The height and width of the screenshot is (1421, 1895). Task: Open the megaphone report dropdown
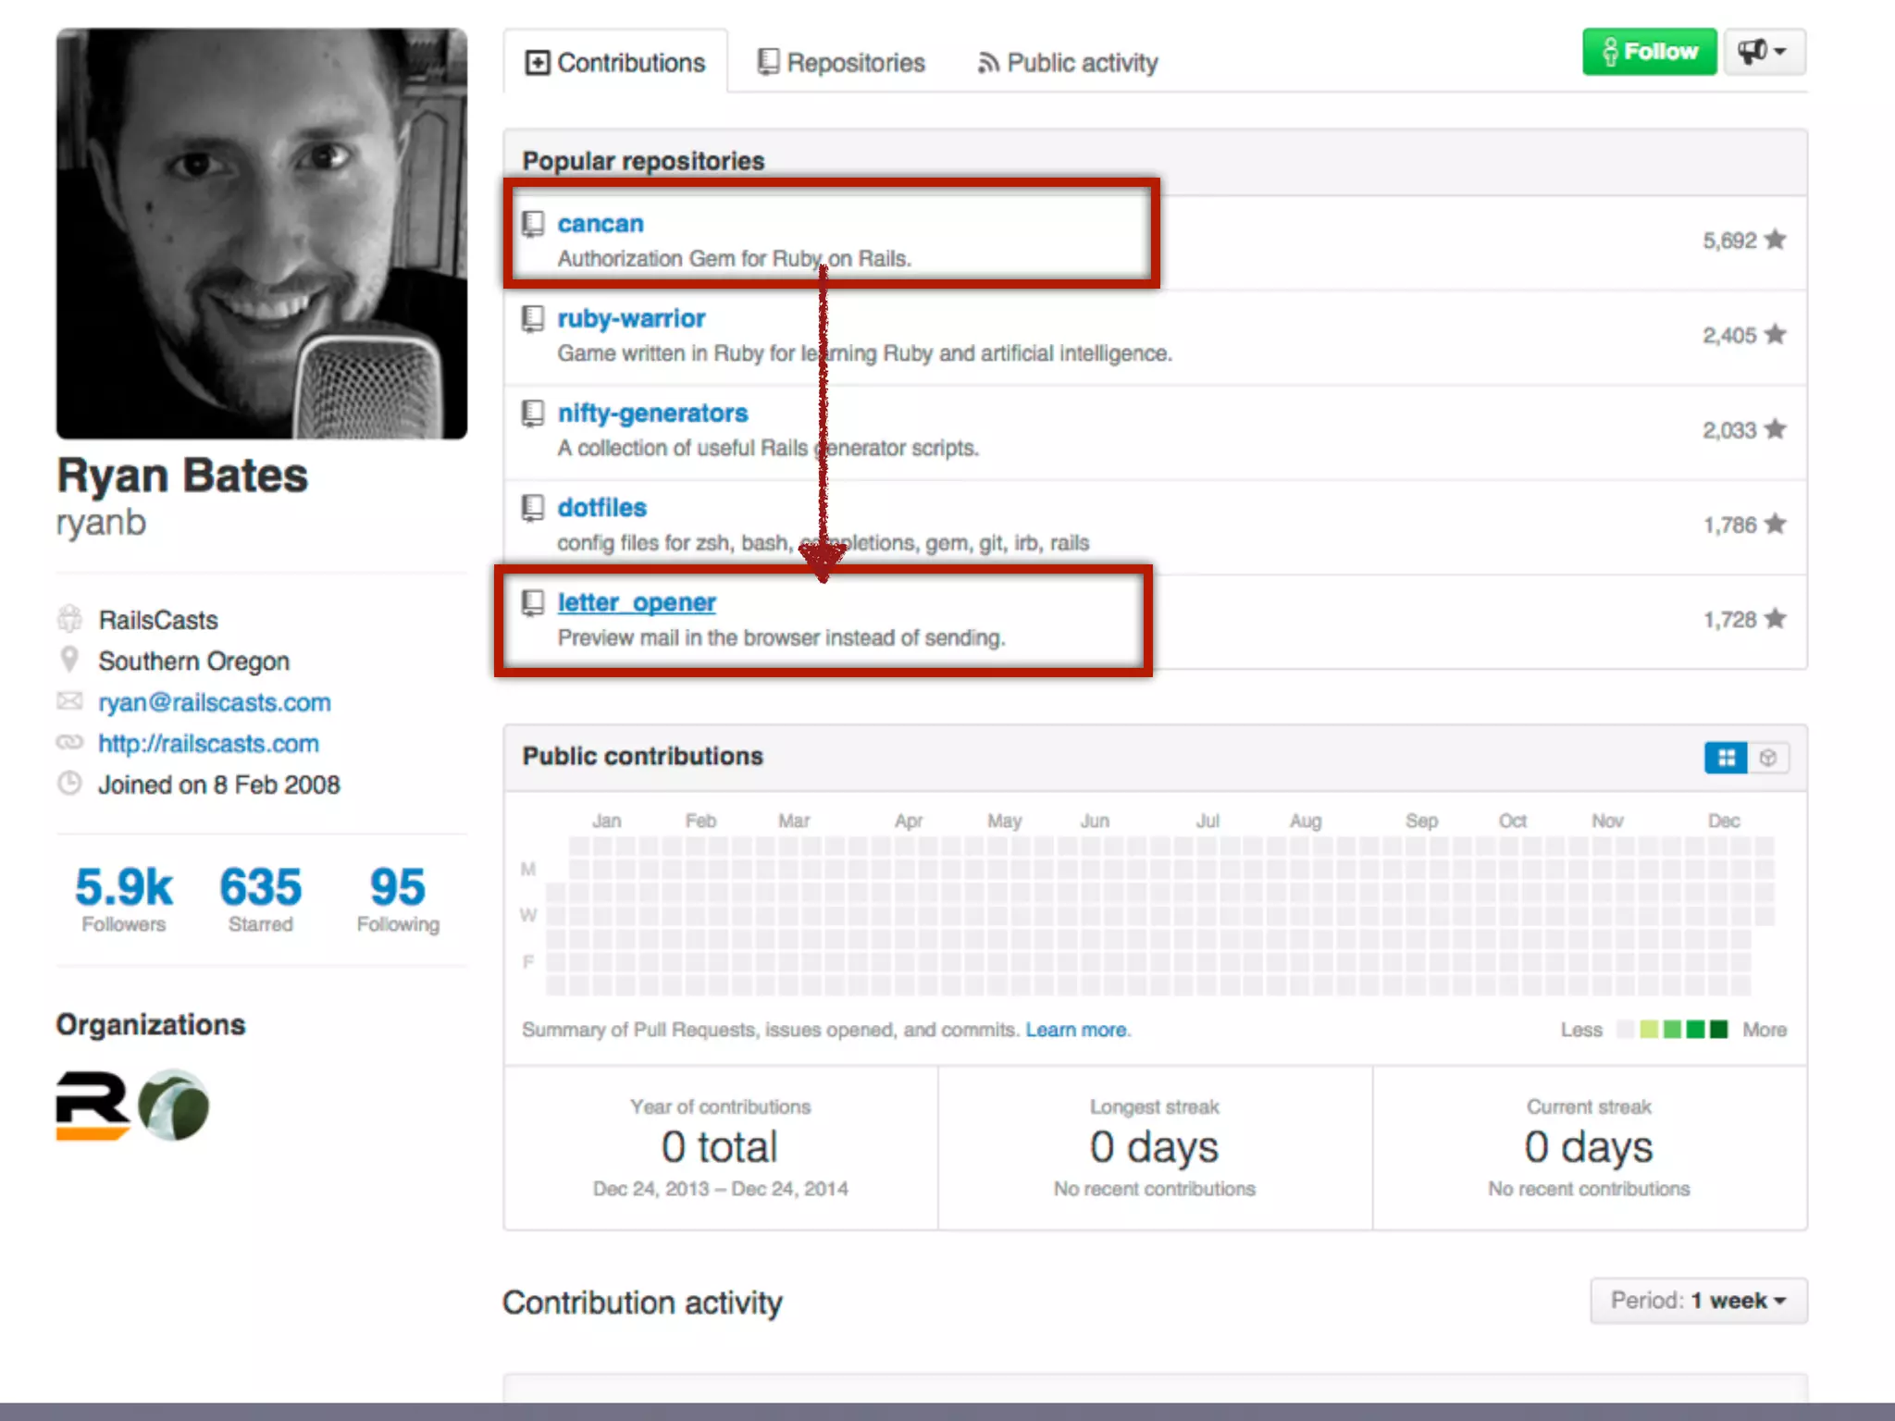[1763, 52]
